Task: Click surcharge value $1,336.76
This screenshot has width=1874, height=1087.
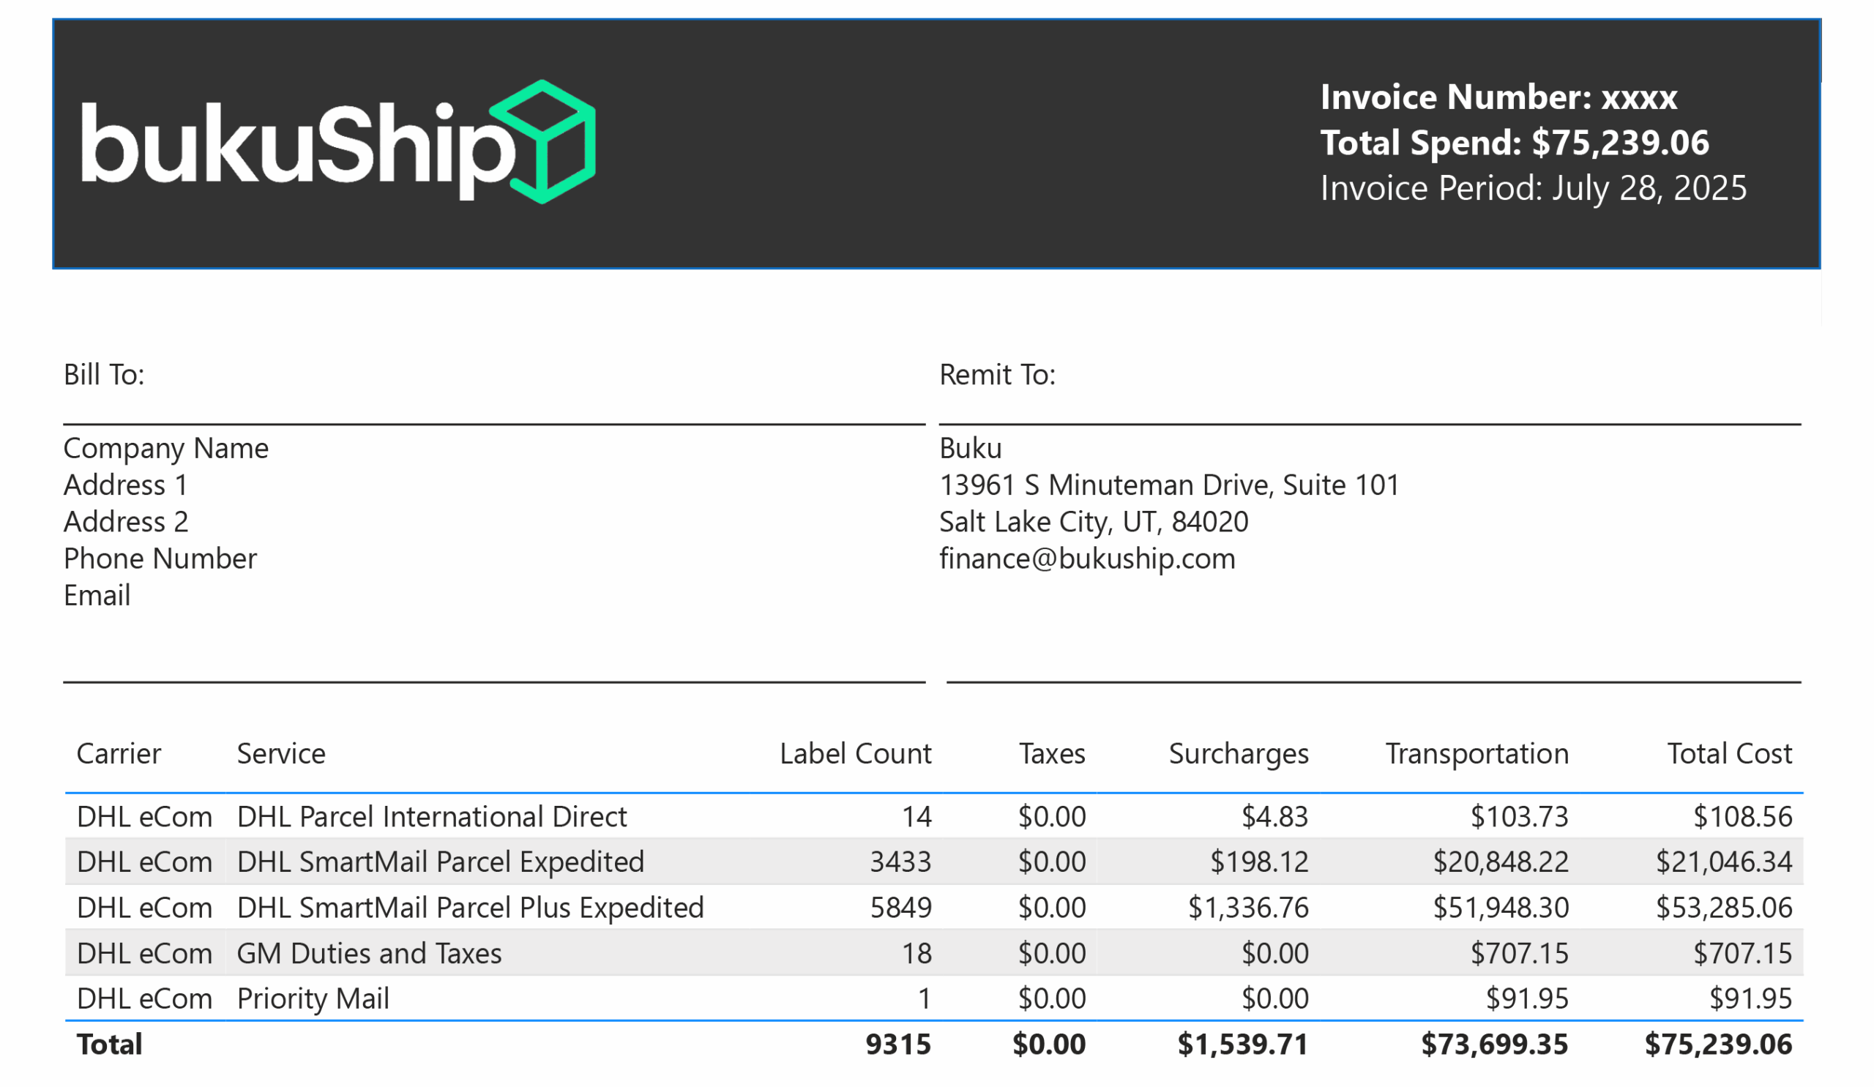Action: tap(1248, 908)
